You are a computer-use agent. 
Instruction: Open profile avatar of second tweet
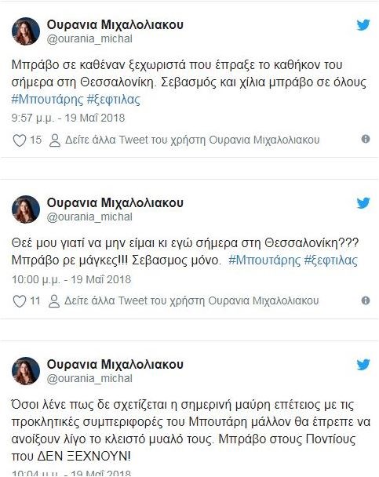26,209
